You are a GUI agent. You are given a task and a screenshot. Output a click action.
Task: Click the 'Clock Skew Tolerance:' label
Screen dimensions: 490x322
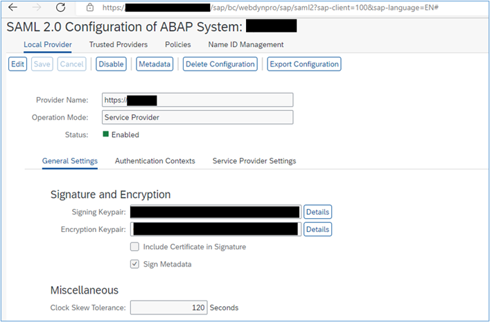pos(88,307)
